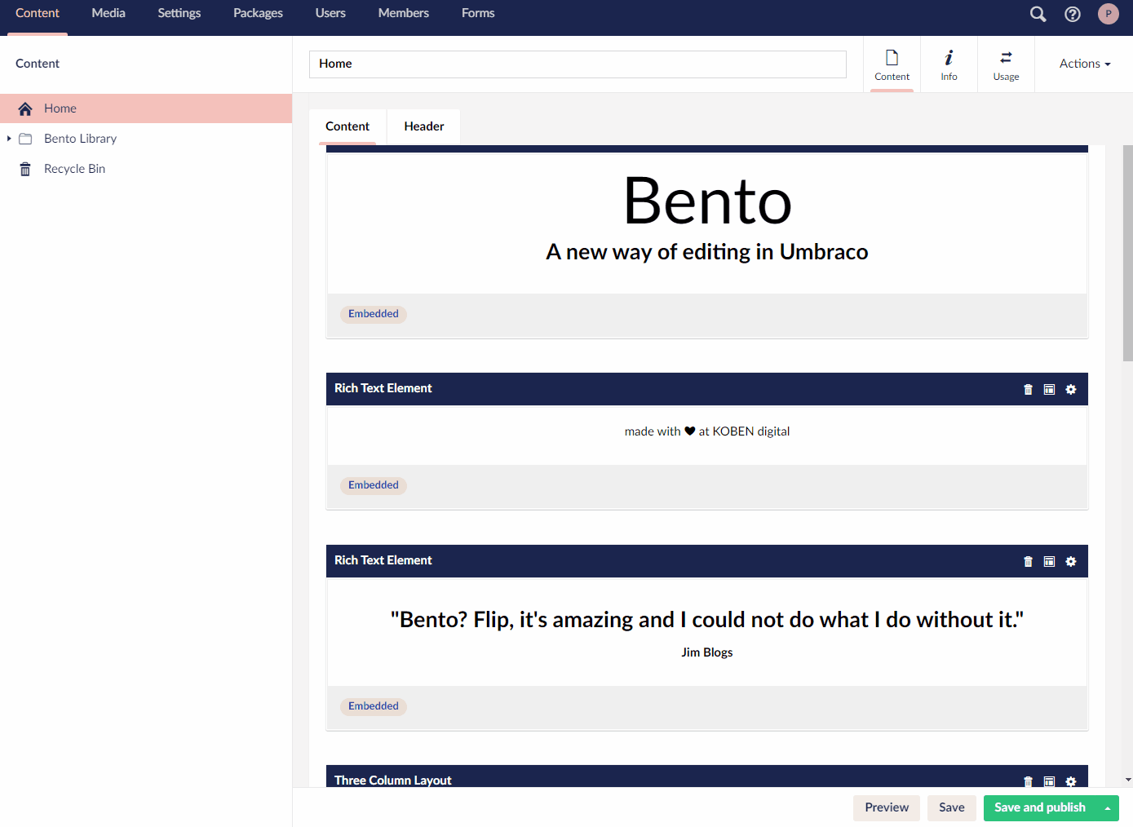Open settings gear on Jim Blogs quote element
The height and width of the screenshot is (827, 1133).
[1071, 562]
